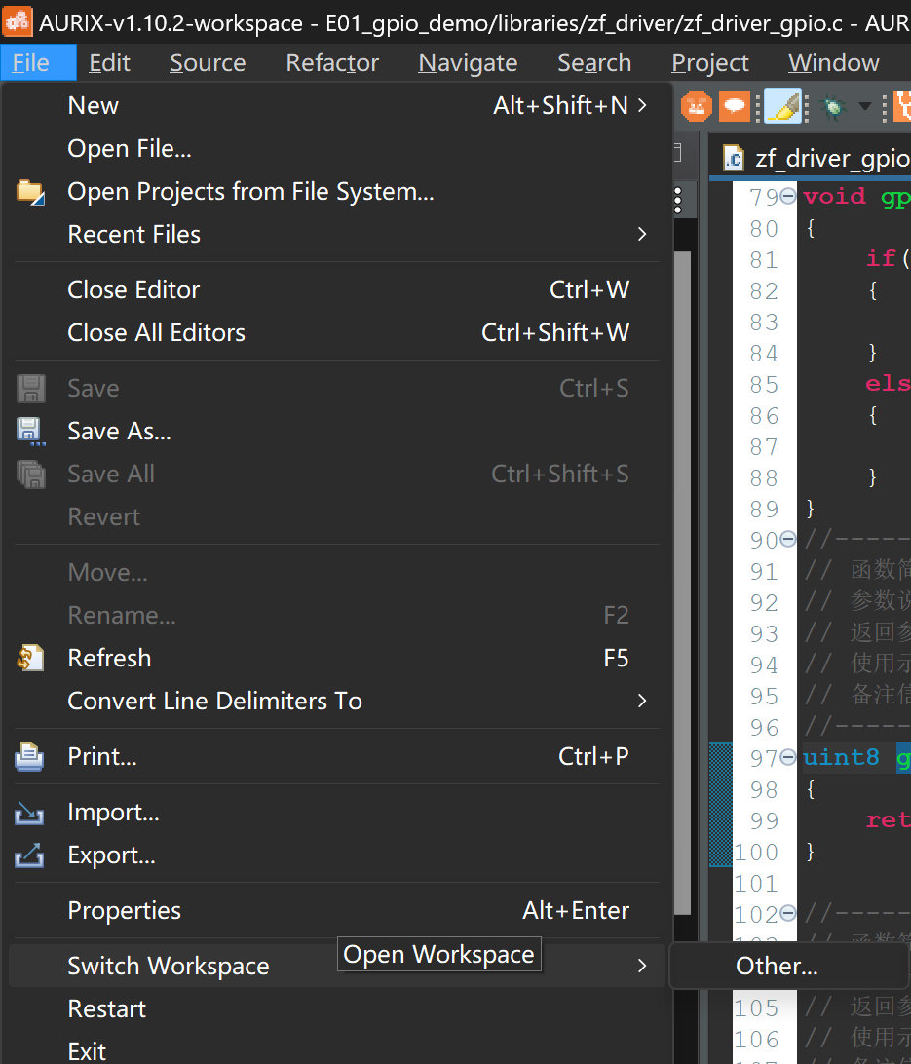
Task: Open Properties from the File menu
Action: (336, 911)
